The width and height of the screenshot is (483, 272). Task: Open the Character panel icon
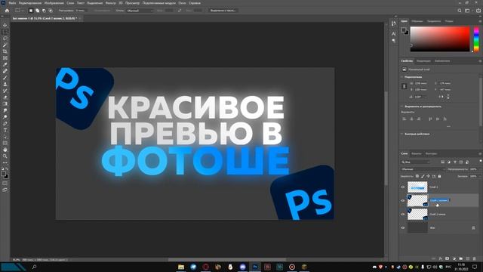394,33
